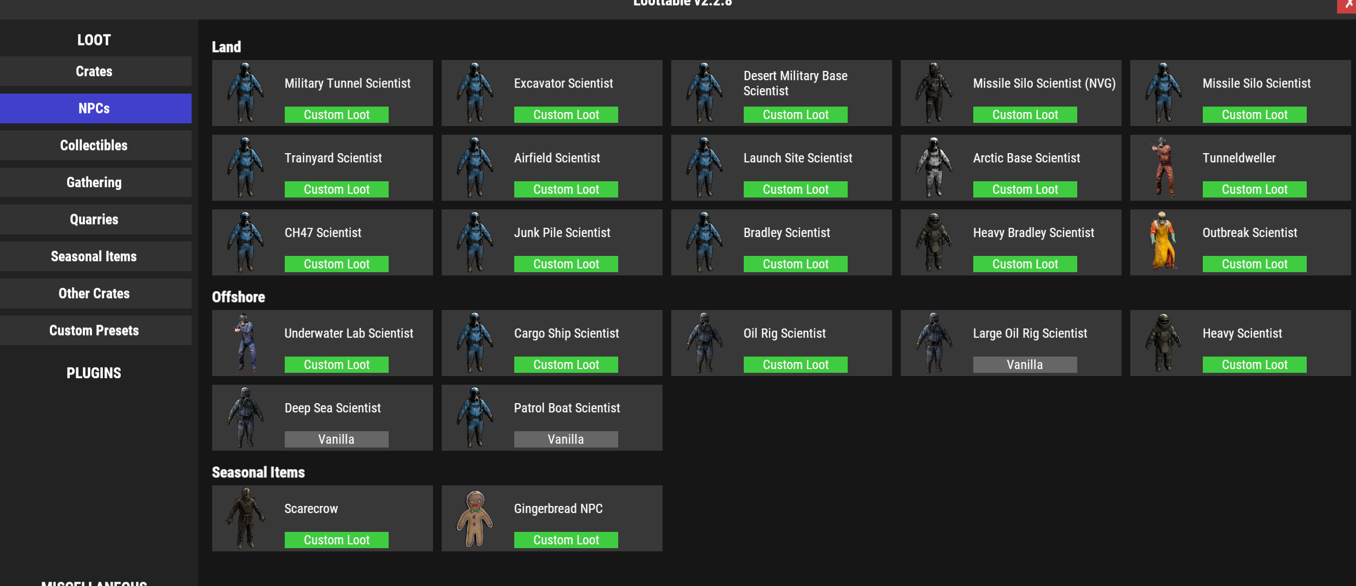Click the Outbreak Scientist character icon

(1164, 242)
